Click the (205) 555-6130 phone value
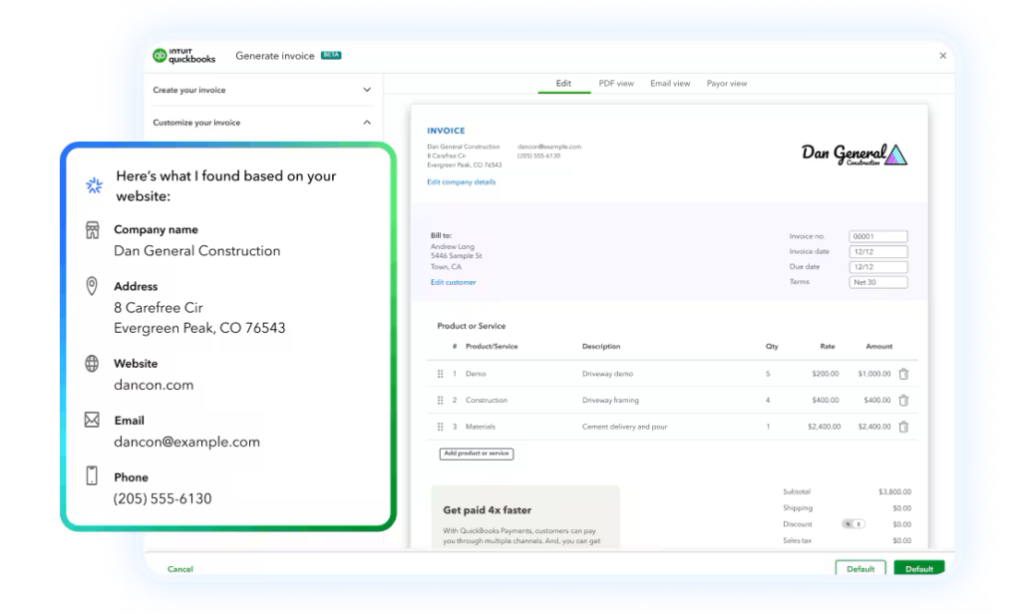 163,498
